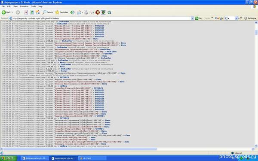258x161 pixels.
Task: Expand the address bar URL dropdown
Action: tap(192, 18)
